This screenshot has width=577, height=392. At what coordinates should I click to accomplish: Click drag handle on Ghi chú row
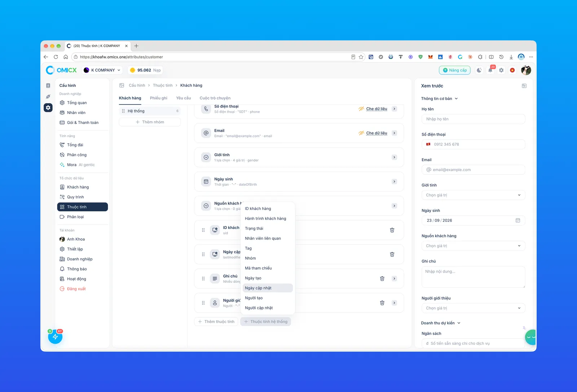[x=203, y=278]
